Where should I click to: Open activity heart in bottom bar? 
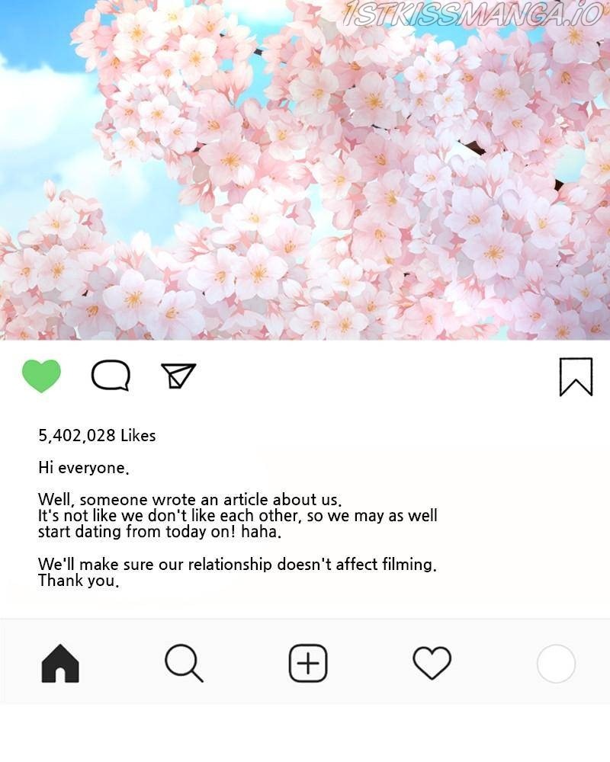432,664
